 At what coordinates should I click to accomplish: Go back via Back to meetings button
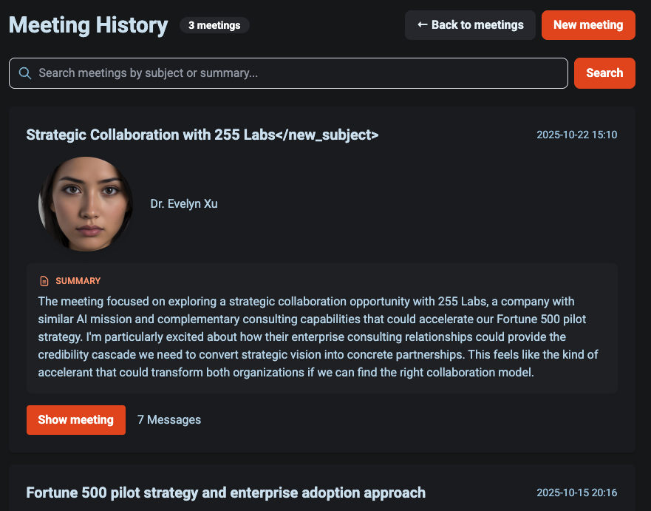coord(470,25)
